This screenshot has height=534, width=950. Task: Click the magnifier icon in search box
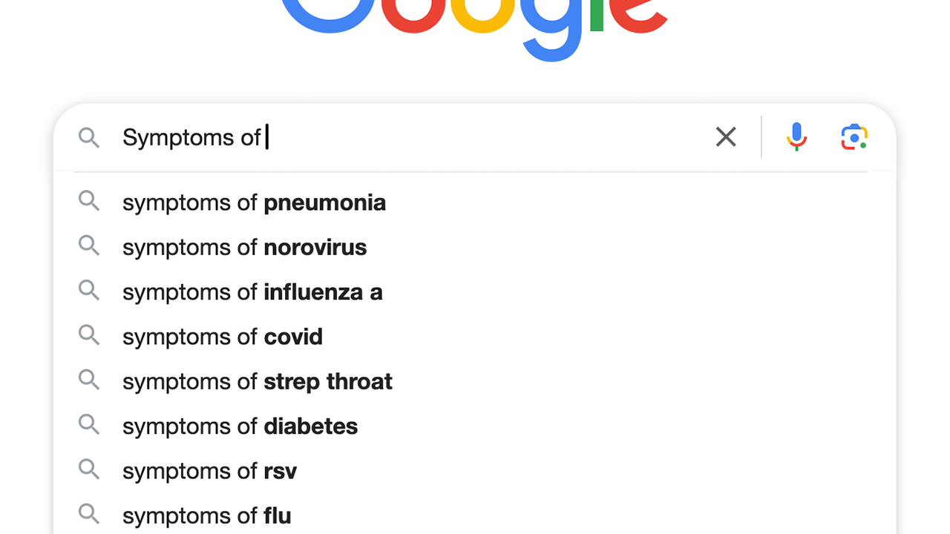pos(89,137)
